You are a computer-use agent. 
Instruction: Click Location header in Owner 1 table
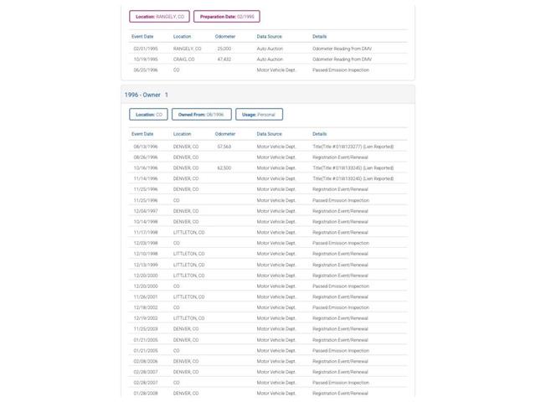pyautogui.click(x=182, y=134)
